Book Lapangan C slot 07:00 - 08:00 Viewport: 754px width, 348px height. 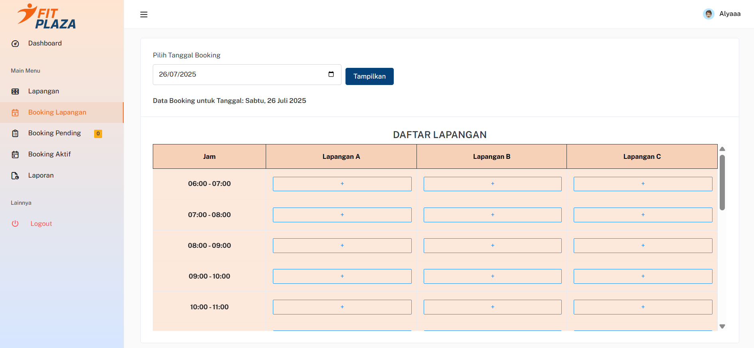[x=643, y=215]
